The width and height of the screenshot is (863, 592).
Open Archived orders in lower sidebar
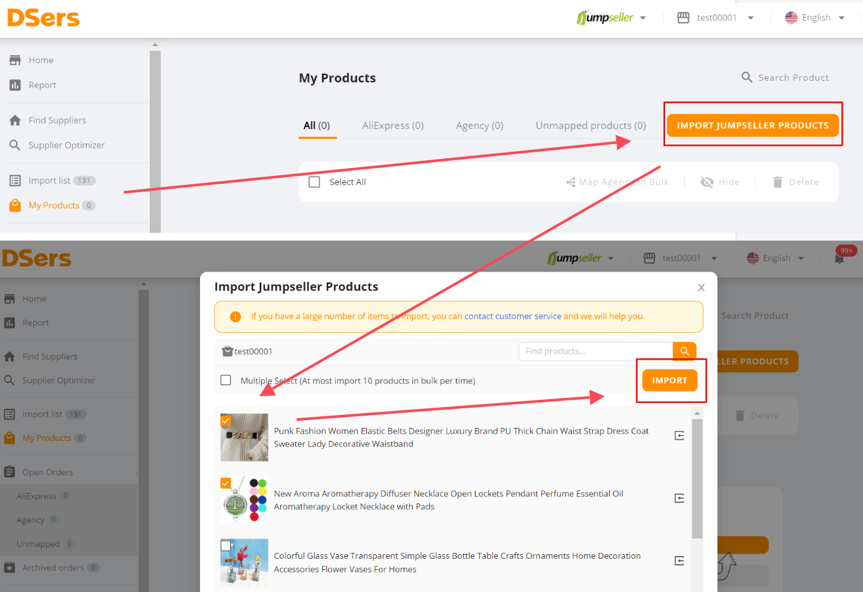tap(53, 567)
